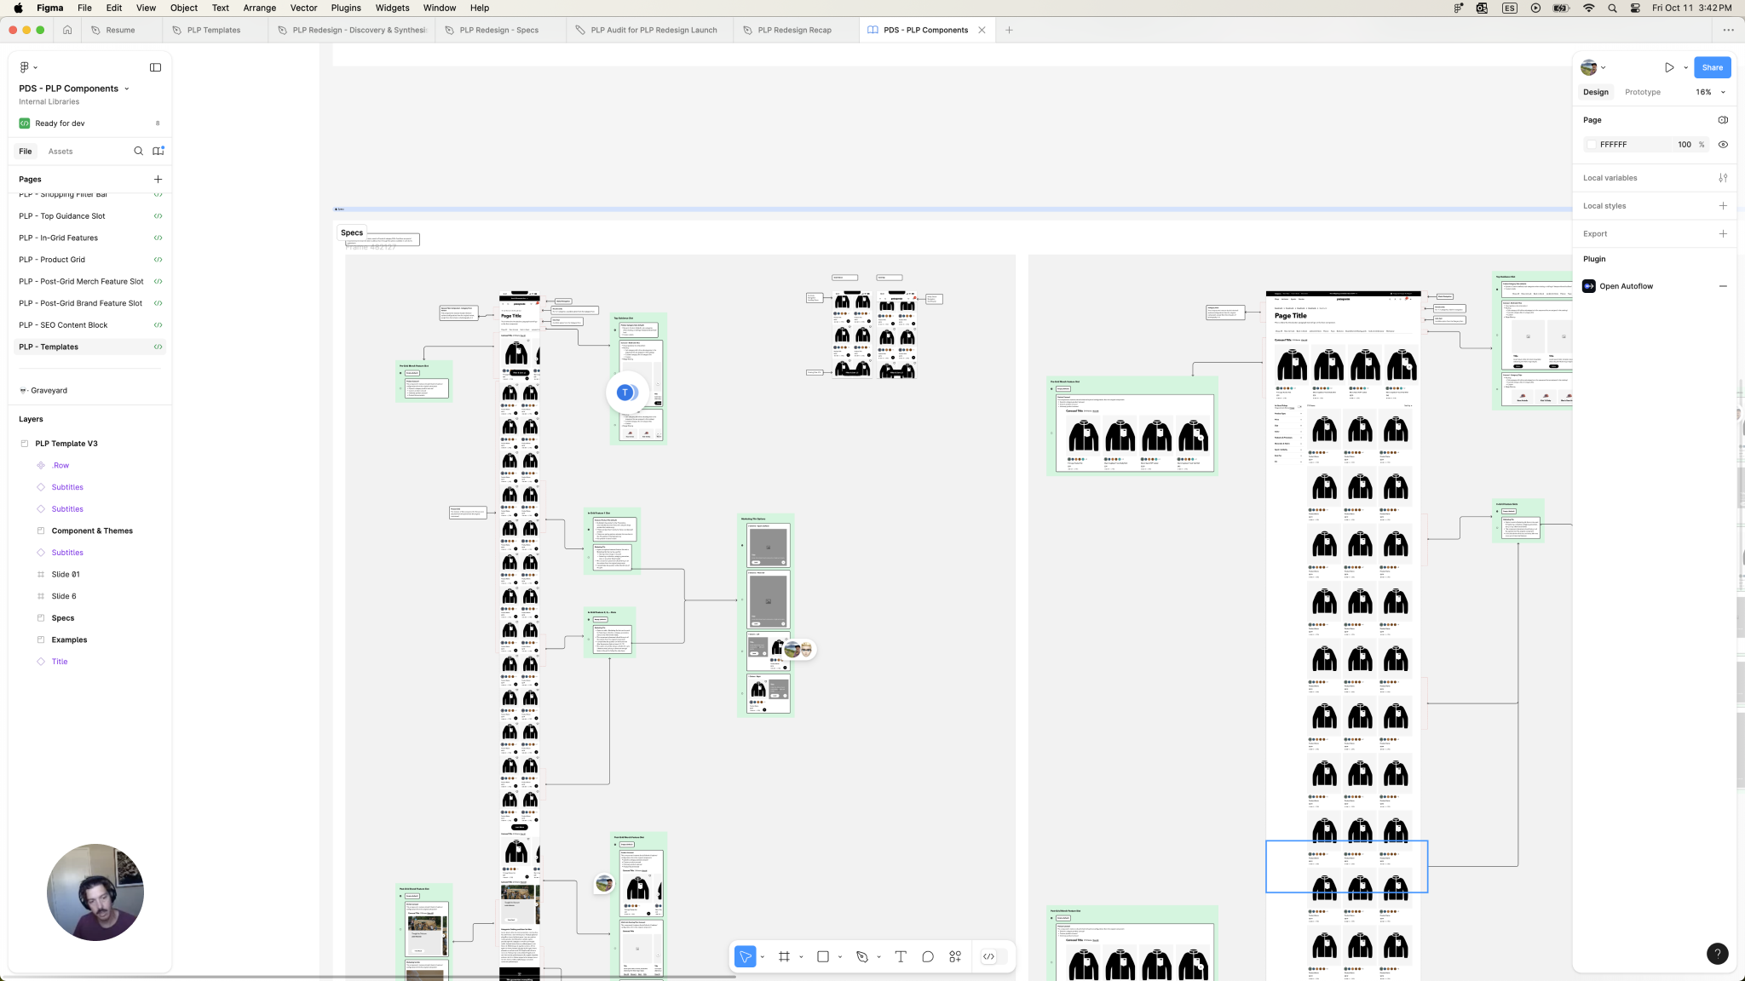Present prototype with the play icon
The image size is (1745, 981).
pos(1669,67)
